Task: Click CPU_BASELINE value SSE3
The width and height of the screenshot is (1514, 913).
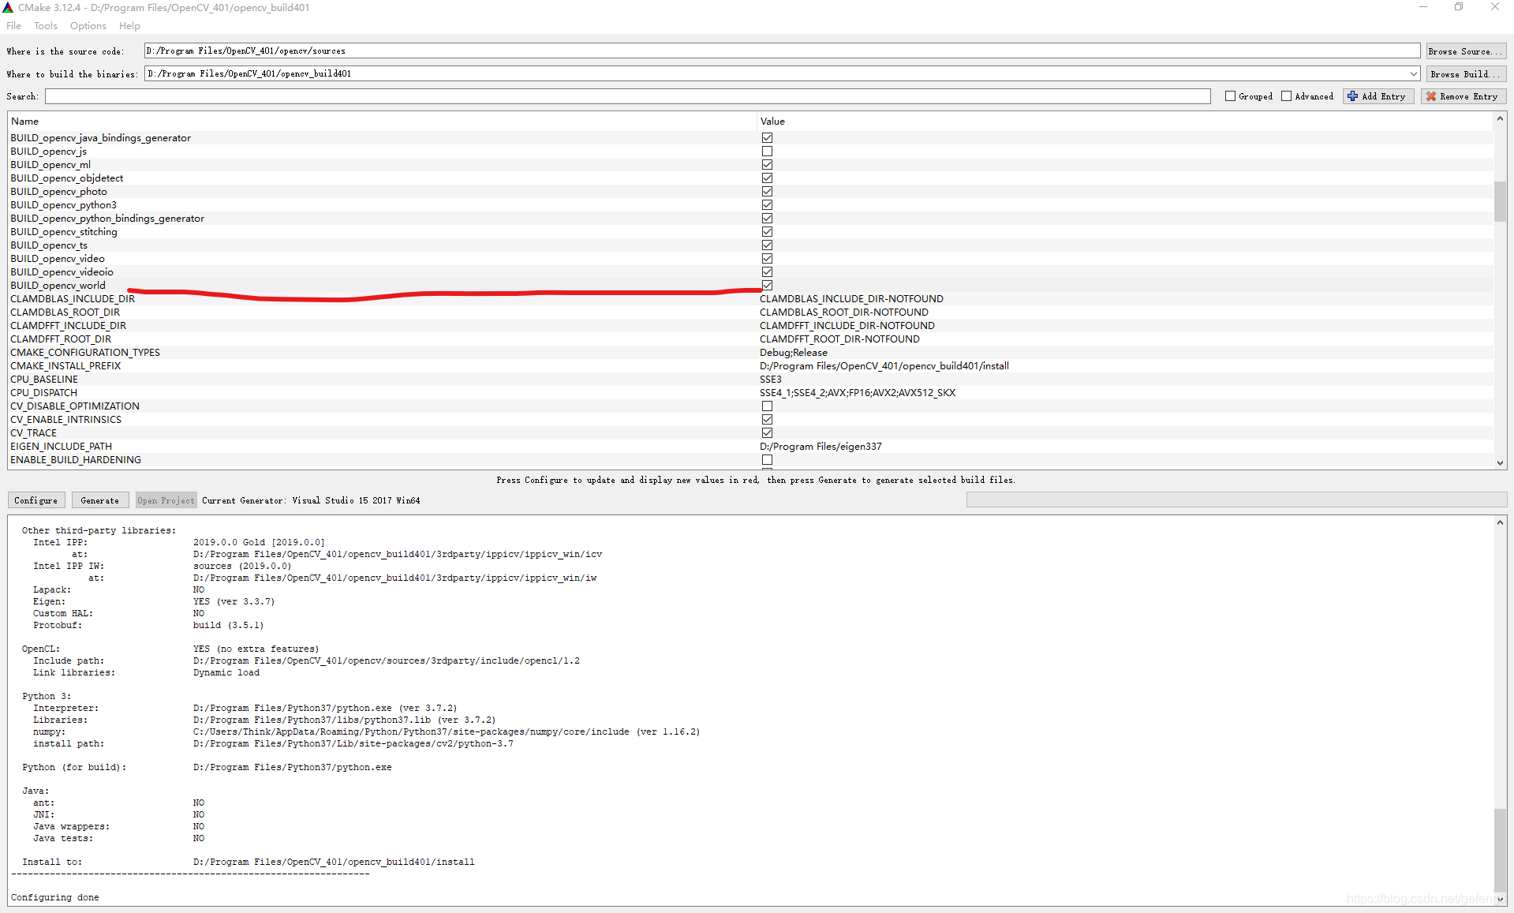Action: (x=771, y=380)
